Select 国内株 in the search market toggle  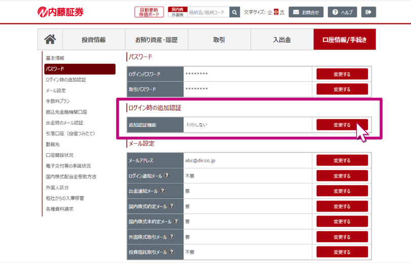coord(177,9)
